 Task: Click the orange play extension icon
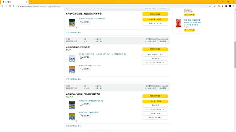point(219,6)
